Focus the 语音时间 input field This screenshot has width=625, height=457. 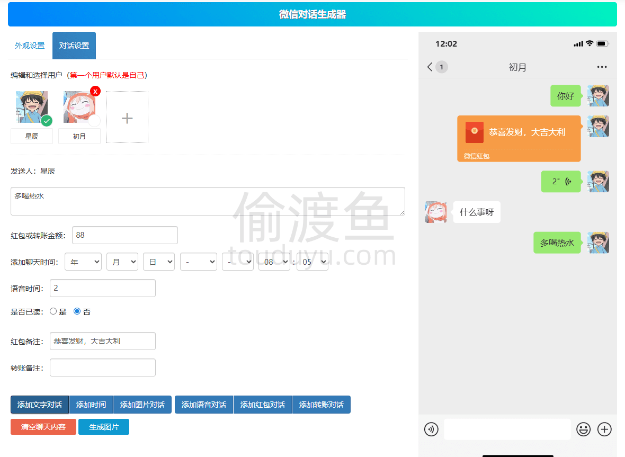point(102,288)
